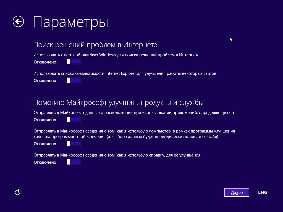Enable Windows error reports toggle
Screen dimensions: 283x212
click(74, 62)
